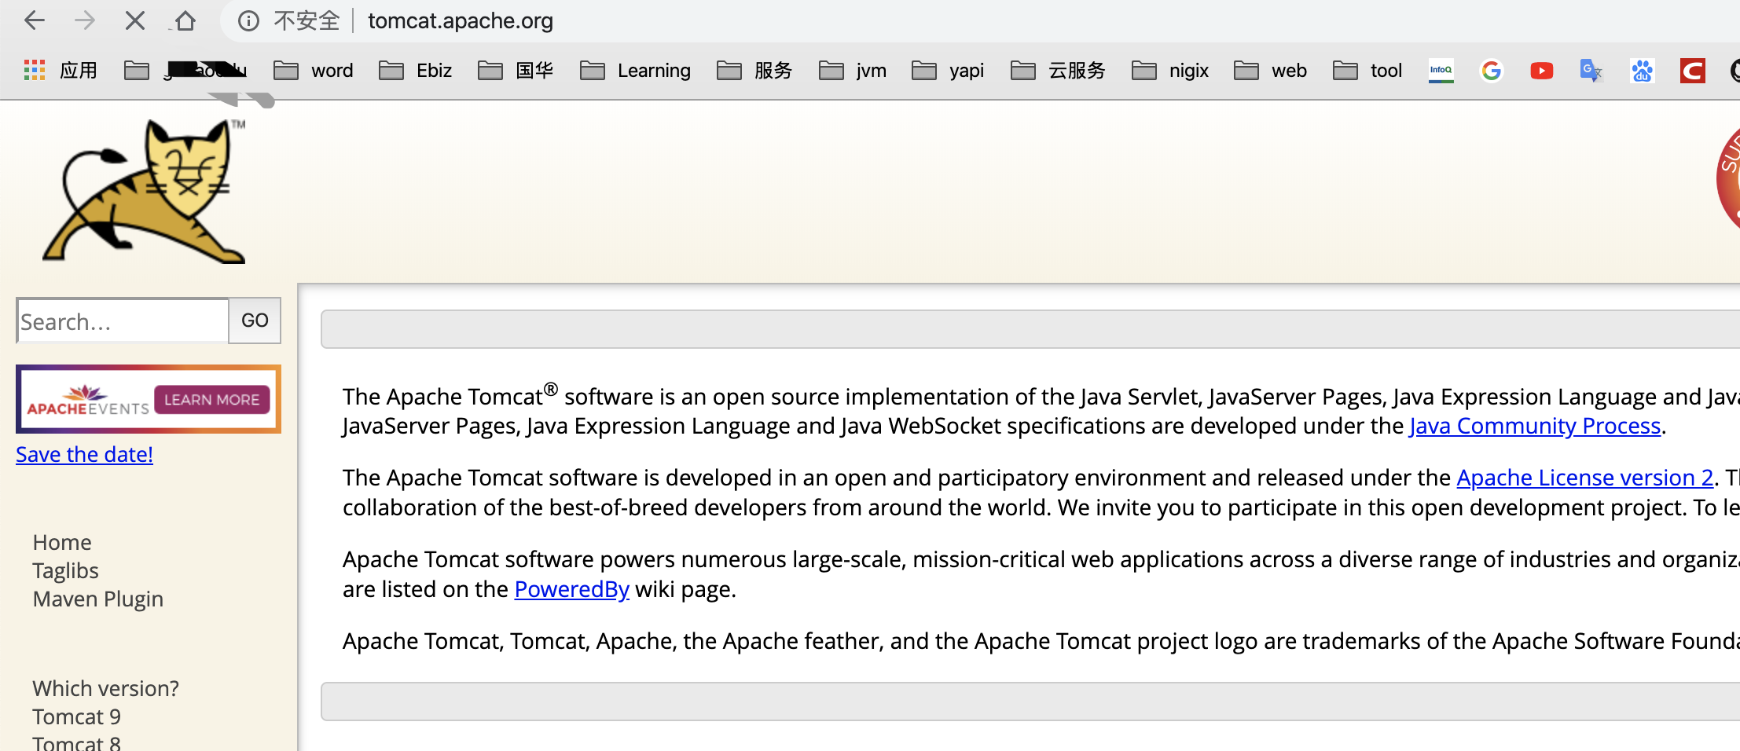Screen dimensions: 1740x751
Task: Open the browser home page icon
Action: [x=185, y=20]
